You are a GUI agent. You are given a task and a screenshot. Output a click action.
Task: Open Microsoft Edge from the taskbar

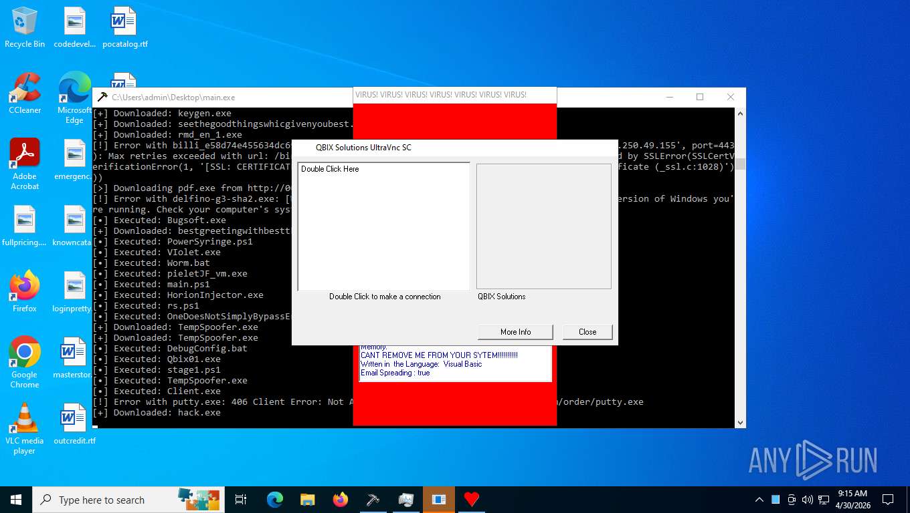(x=275, y=500)
